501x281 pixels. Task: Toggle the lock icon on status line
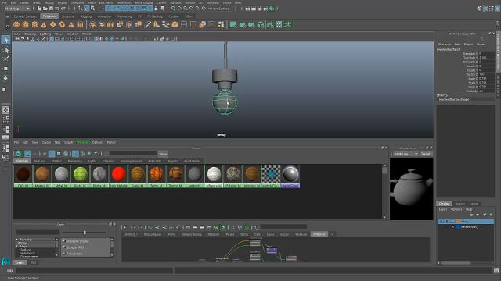click(x=157, y=9)
